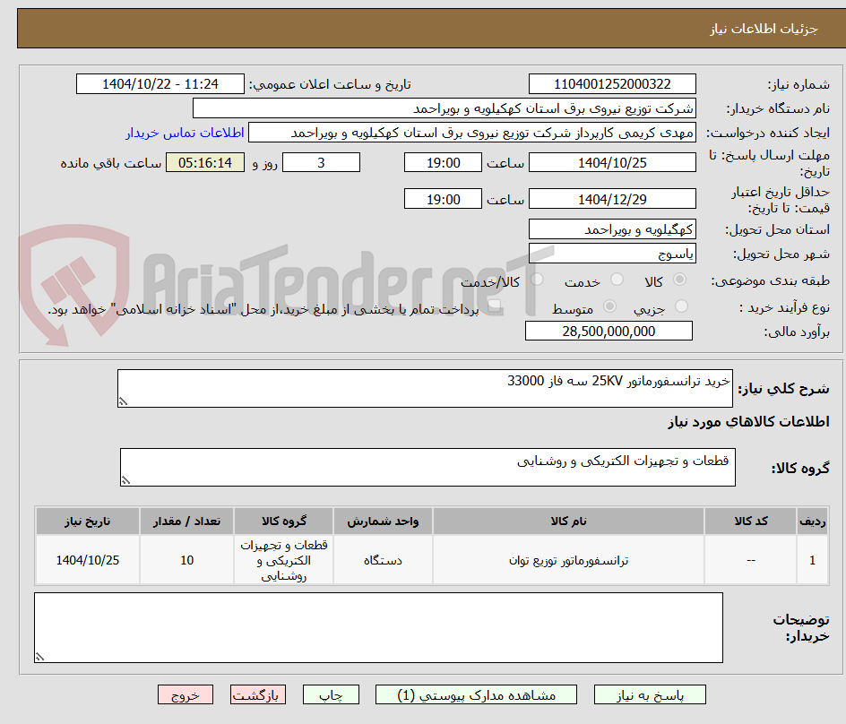Screen dimensions: 846x724
Task: Click the delivery city field یاسوج
Action: (612, 254)
